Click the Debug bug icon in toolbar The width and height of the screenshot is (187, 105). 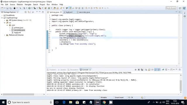24,8
